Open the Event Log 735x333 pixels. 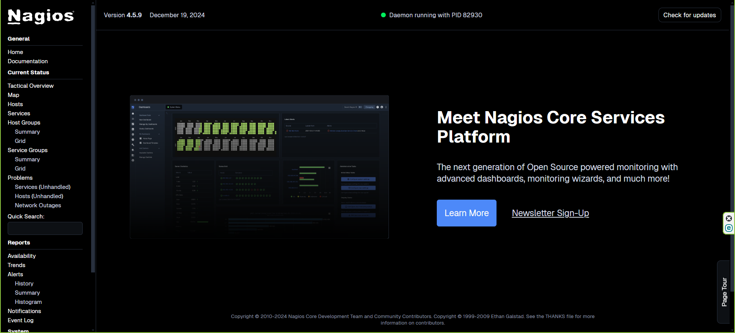21,320
